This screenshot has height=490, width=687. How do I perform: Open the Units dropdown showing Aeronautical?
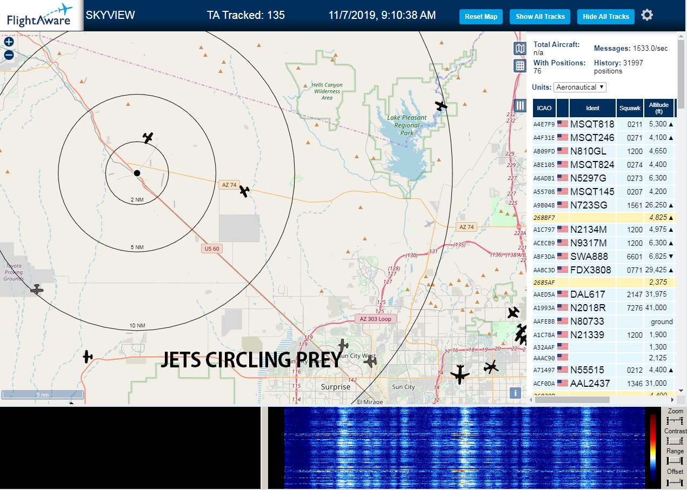click(580, 87)
